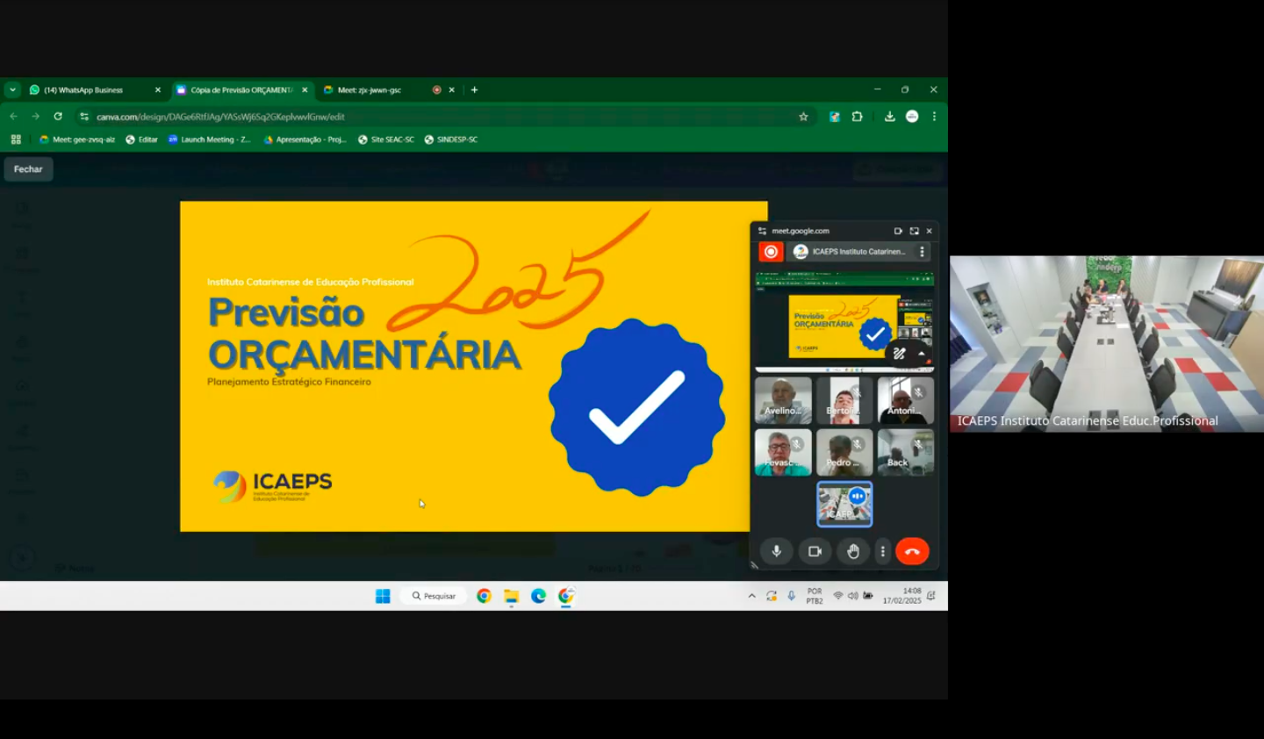
Task: Open Meet picture-in-picture options menu
Action: (x=922, y=252)
